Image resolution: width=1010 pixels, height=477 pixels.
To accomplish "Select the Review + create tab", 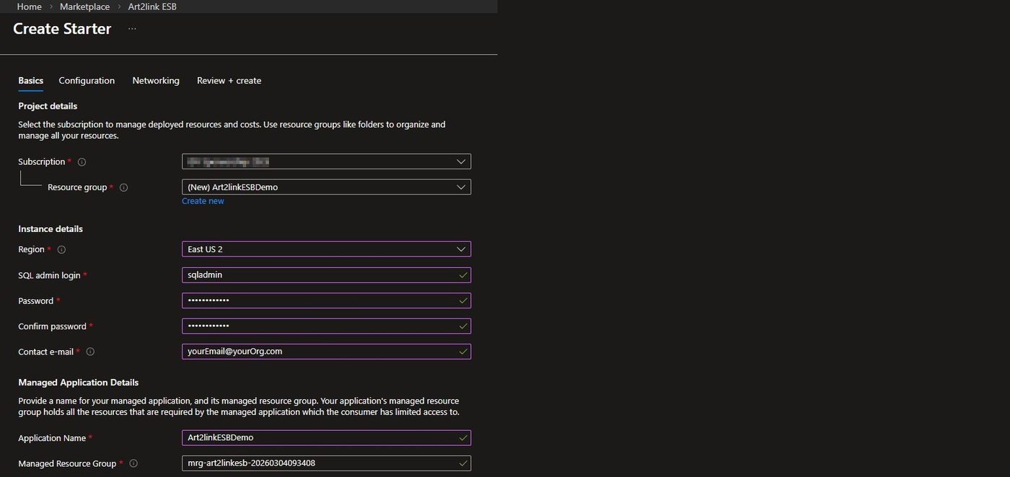I will pyautogui.click(x=228, y=80).
